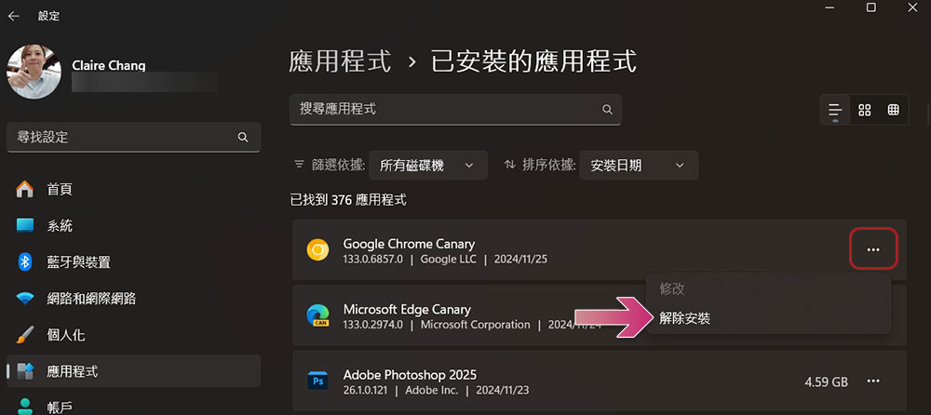The image size is (931, 415).
Task: Click the magnifier icon in the settings search box
Action: (243, 137)
